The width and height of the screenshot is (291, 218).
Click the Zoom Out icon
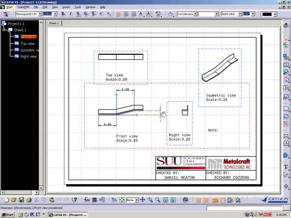[x=158, y=200]
